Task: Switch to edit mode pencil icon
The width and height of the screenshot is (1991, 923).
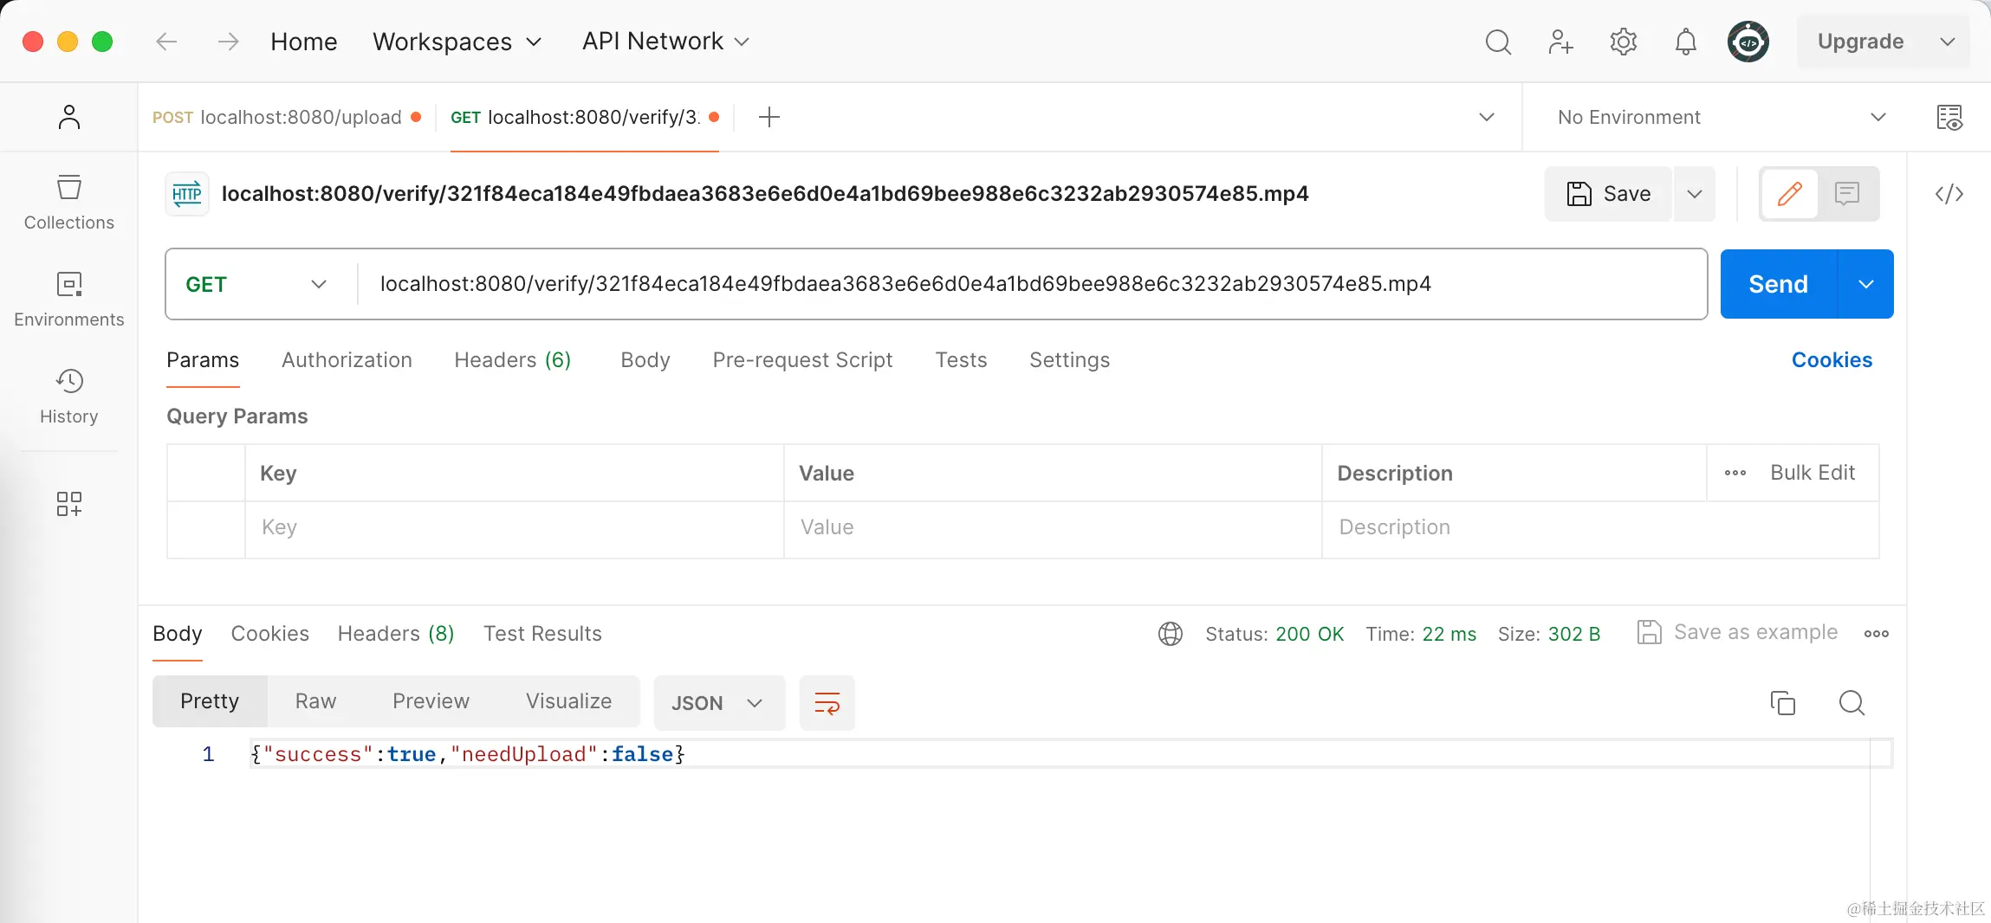Action: pyautogui.click(x=1789, y=193)
